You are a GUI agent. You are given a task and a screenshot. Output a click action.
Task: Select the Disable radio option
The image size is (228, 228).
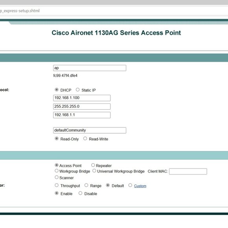point(80,193)
